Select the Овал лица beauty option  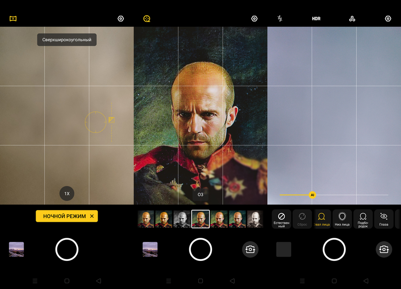point(321,219)
